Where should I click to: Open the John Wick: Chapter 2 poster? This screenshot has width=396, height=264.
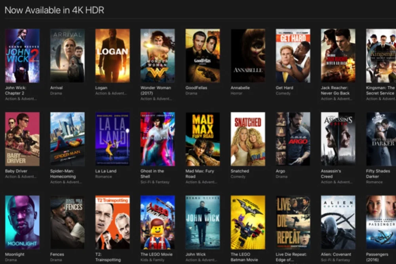[22, 56]
